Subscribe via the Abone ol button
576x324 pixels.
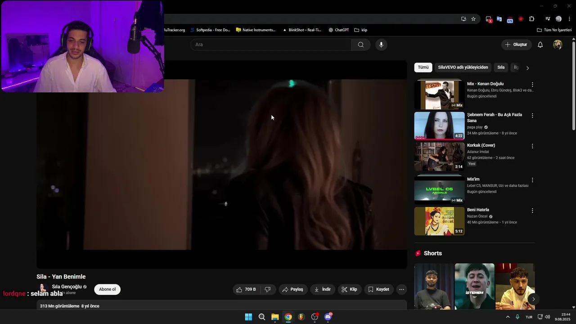(x=107, y=289)
